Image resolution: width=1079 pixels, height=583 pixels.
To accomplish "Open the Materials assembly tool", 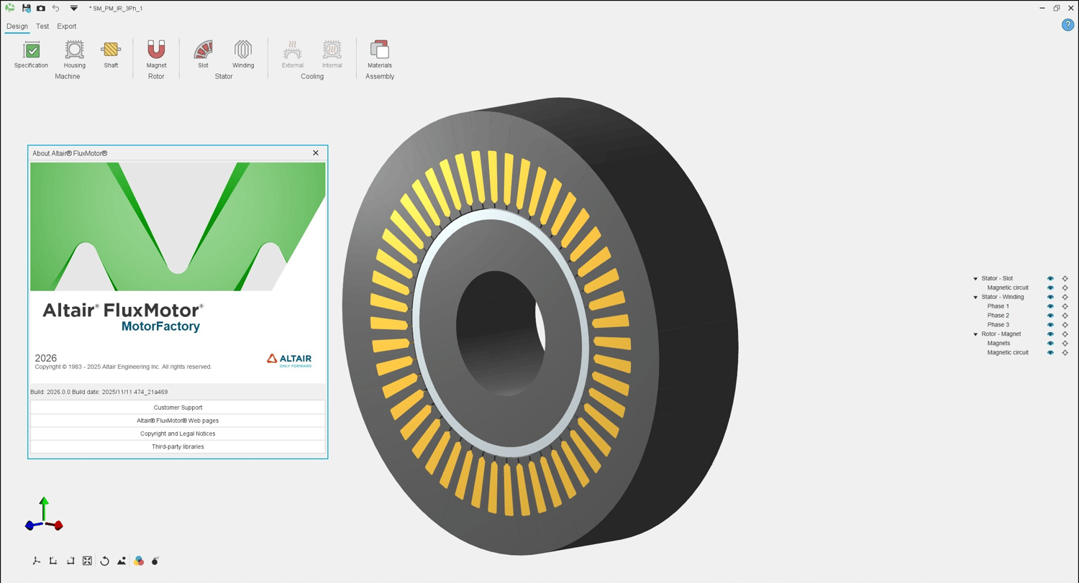I will tap(380, 55).
